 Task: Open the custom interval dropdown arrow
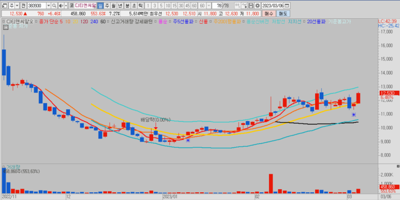pyautogui.click(x=209, y=6)
